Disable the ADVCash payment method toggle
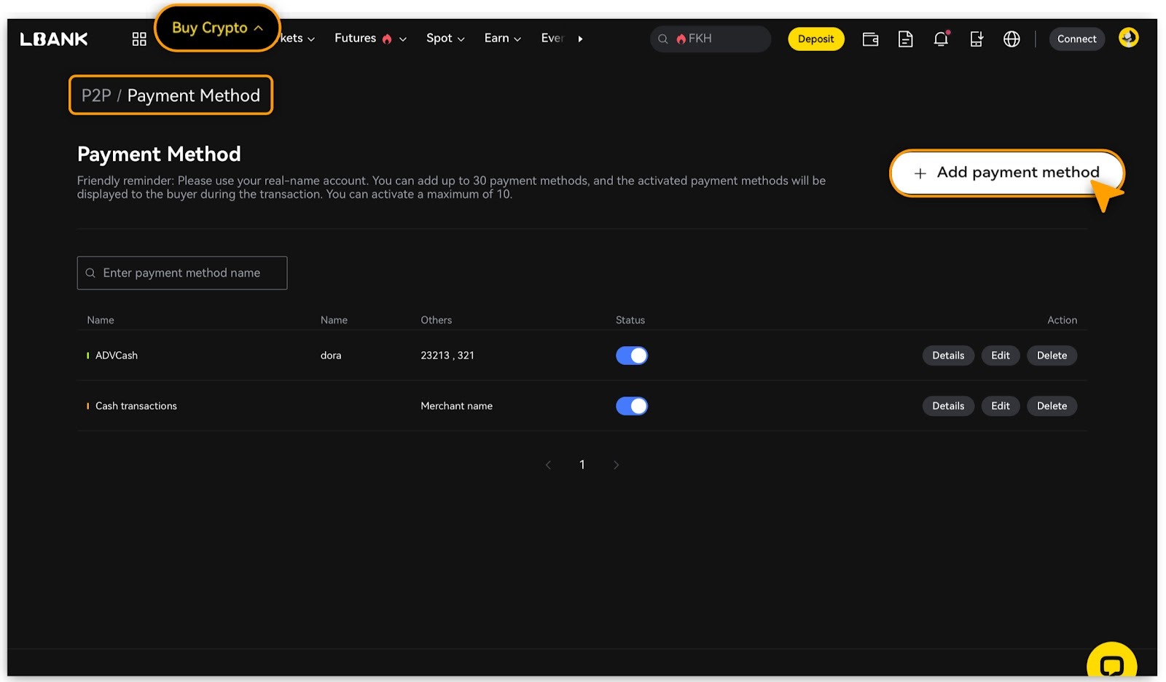Image resolution: width=1166 pixels, height=682 pixels. point(631,356)
